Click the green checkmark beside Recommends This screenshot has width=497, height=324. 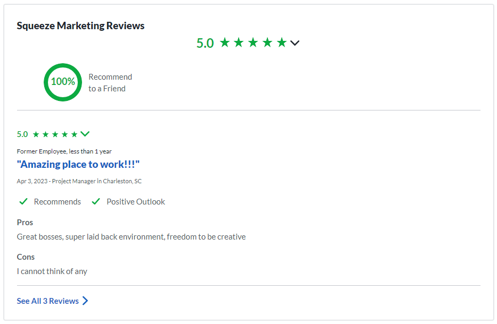pyautogui.click(x=23, y=201)
